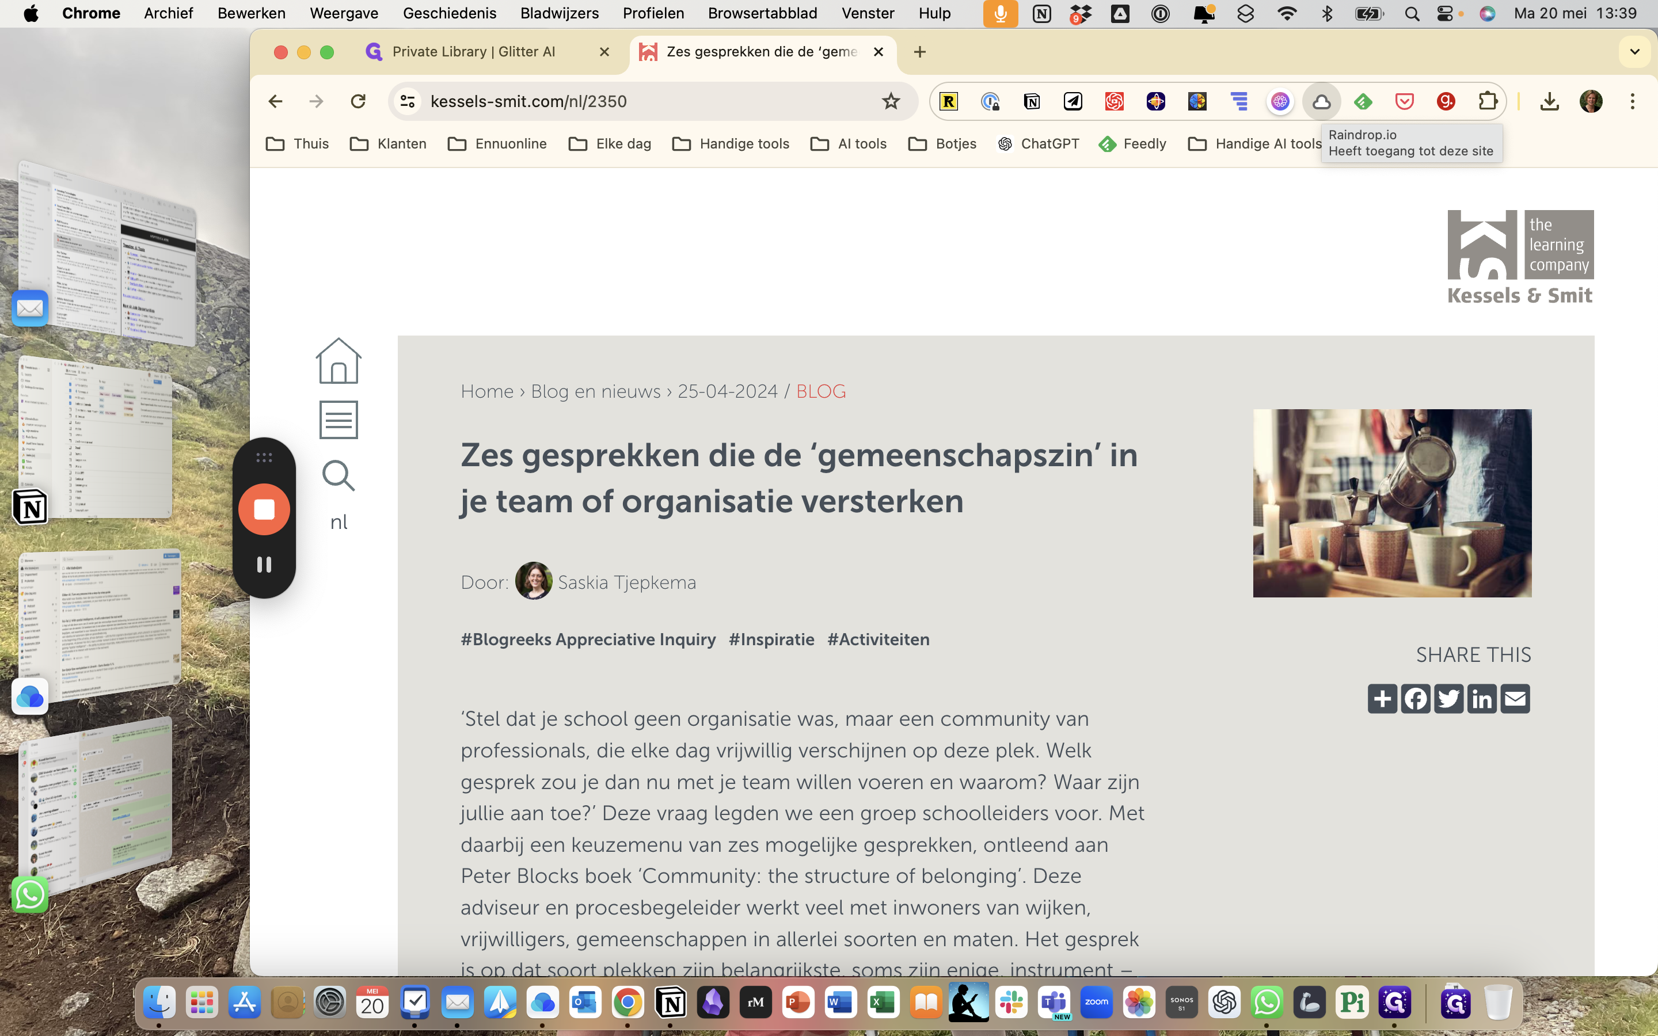
Task: Click the Raindrop.io extension icon
Action: tap(1321, 101)
